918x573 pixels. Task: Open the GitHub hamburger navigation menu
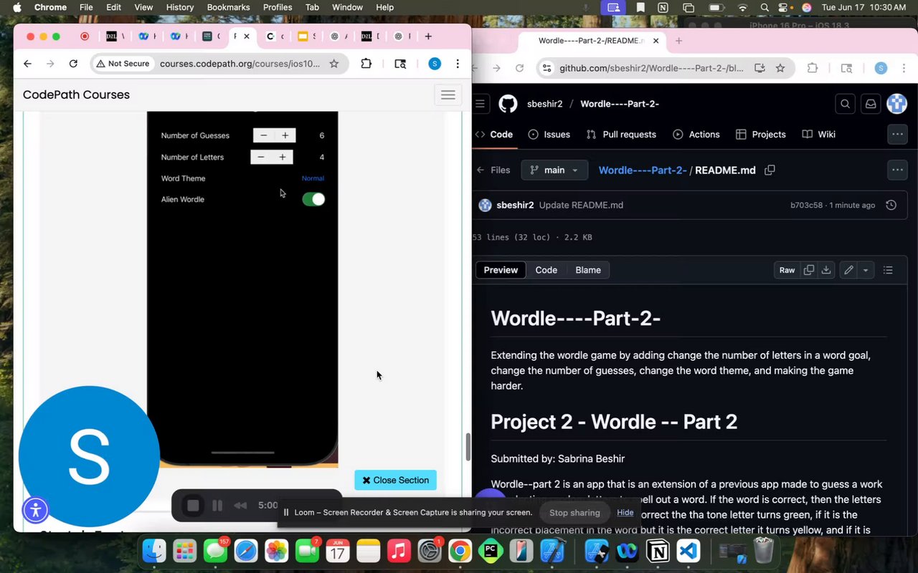(x=481, y=104)
